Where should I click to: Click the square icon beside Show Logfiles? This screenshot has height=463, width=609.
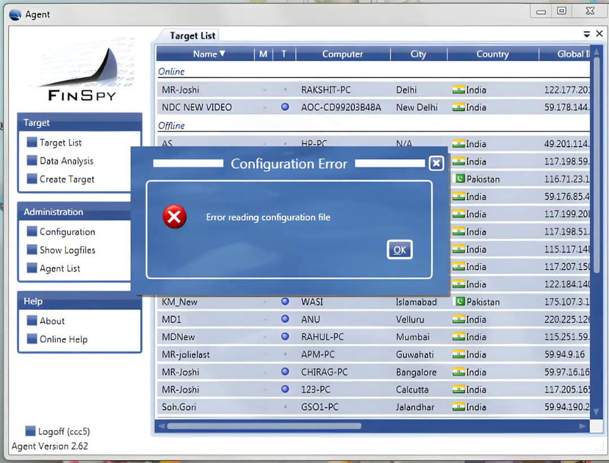(x=32, y=249)
